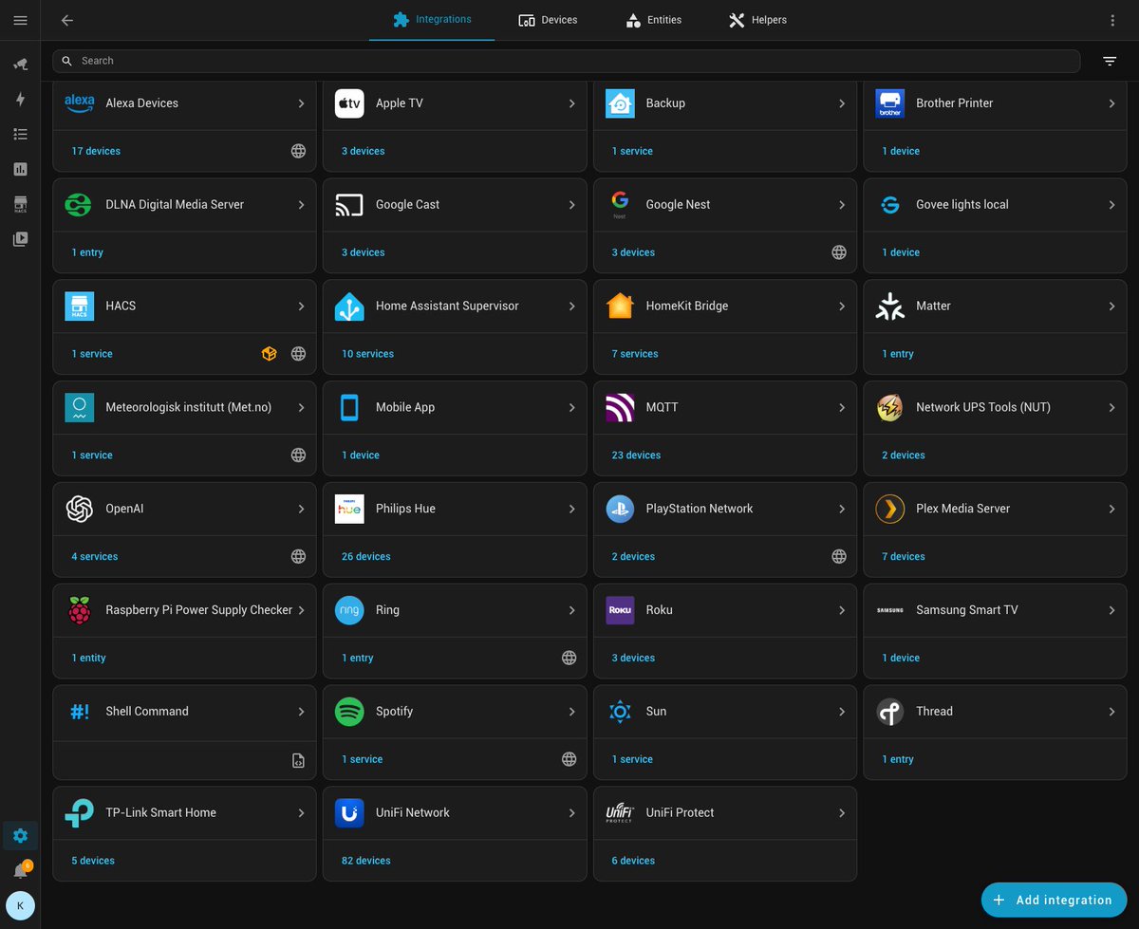Viewport: 1139px width, 929px height.
Task: Click the Search integrations input field
Action: point(566,61)
